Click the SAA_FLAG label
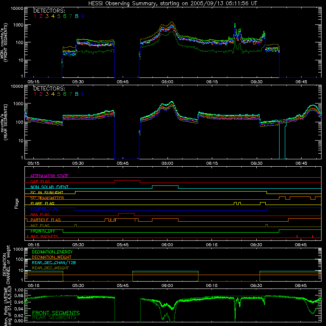Viewport: 326px width, 326px height. click(x=40, y=214)
